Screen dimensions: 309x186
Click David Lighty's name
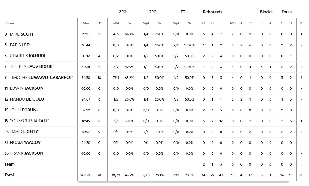click(24, 132)
